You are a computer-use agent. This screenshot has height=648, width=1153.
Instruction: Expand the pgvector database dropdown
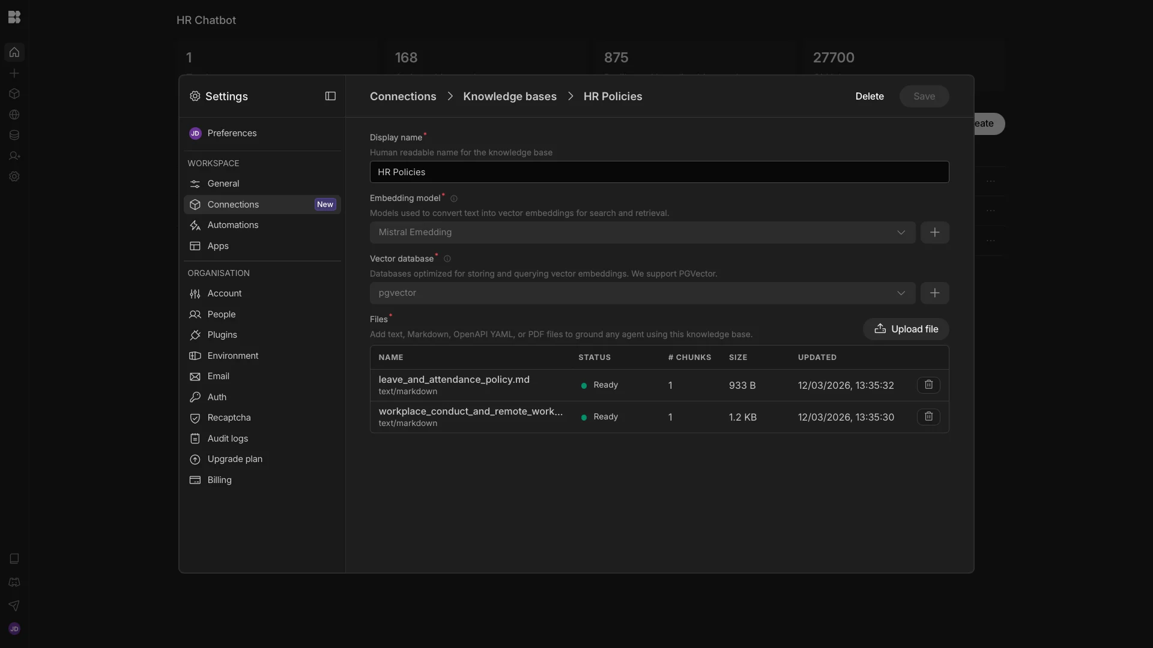[x=642, y=293]
